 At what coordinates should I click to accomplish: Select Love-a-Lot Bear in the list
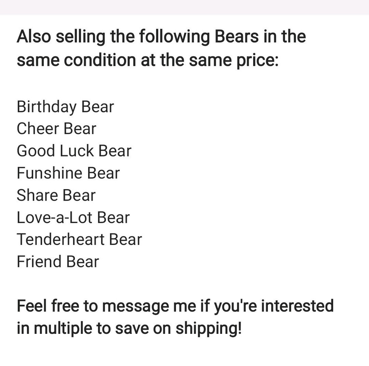(x=73, y=218)
